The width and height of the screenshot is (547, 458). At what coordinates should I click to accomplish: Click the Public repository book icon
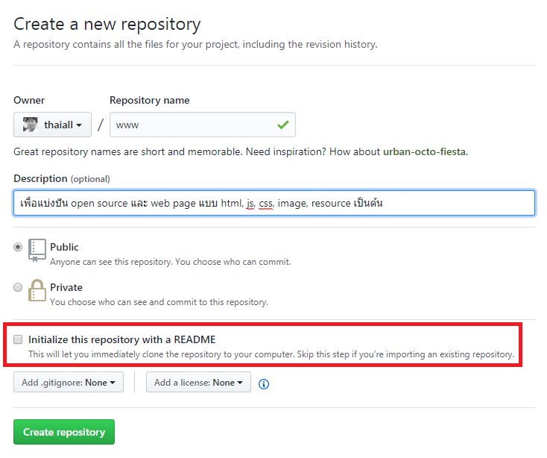37,251
